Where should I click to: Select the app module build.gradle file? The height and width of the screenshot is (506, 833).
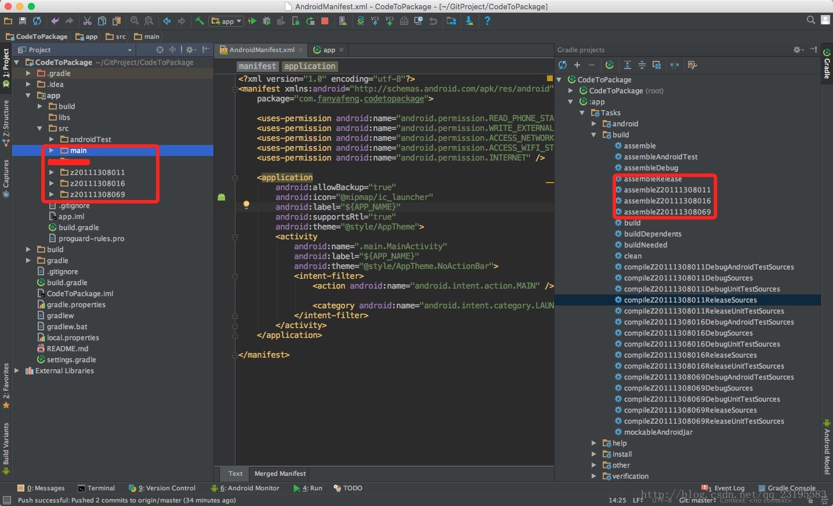(x=78, y=228)
